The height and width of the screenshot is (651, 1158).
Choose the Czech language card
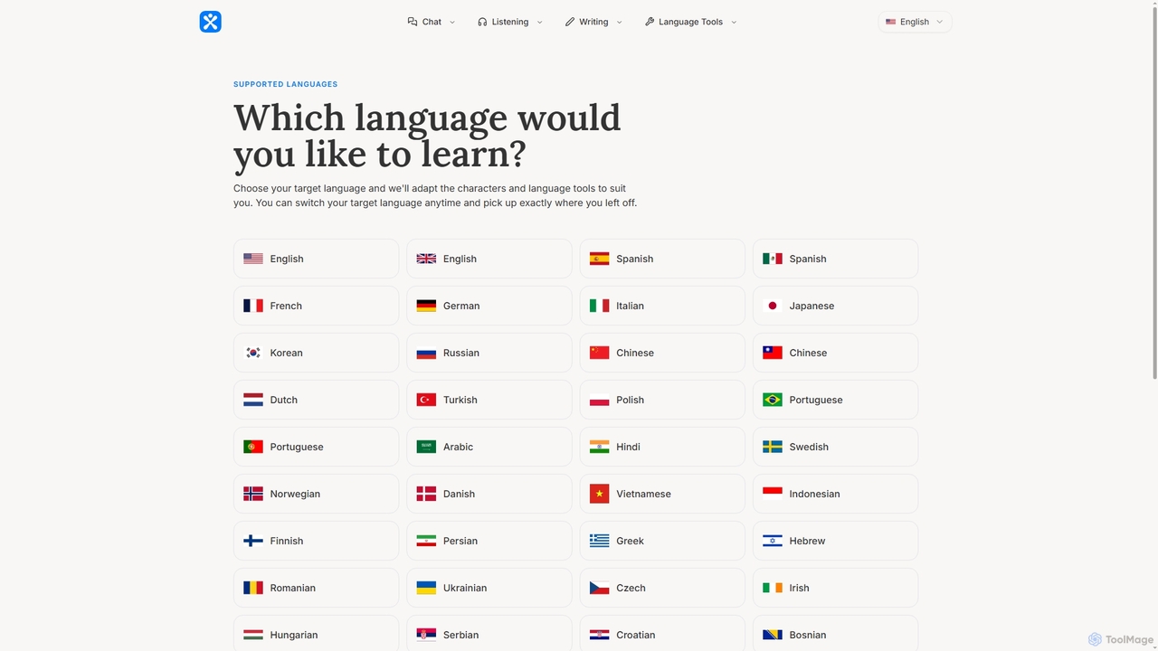pos(662,588)
